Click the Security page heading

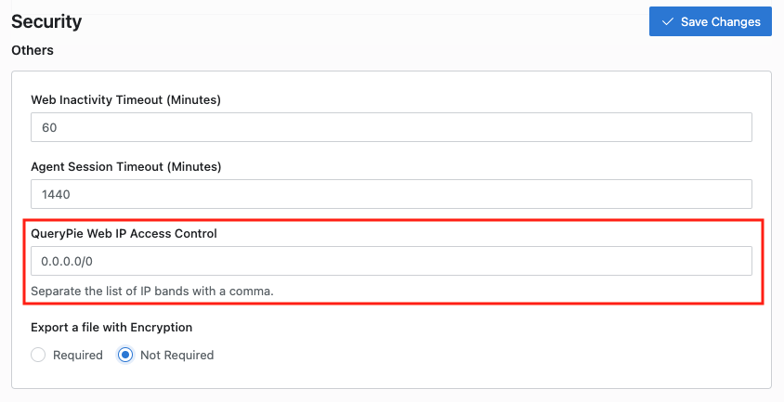(46, 21)
